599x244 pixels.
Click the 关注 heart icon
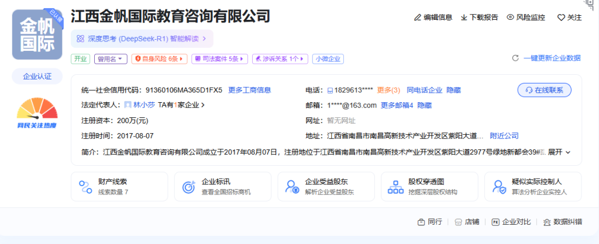tap(560, 18)
